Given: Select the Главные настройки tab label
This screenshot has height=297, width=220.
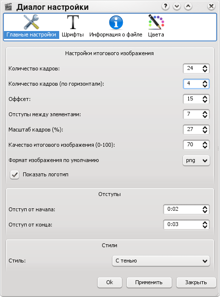Looking at the screenshot, I should [31, 34].
